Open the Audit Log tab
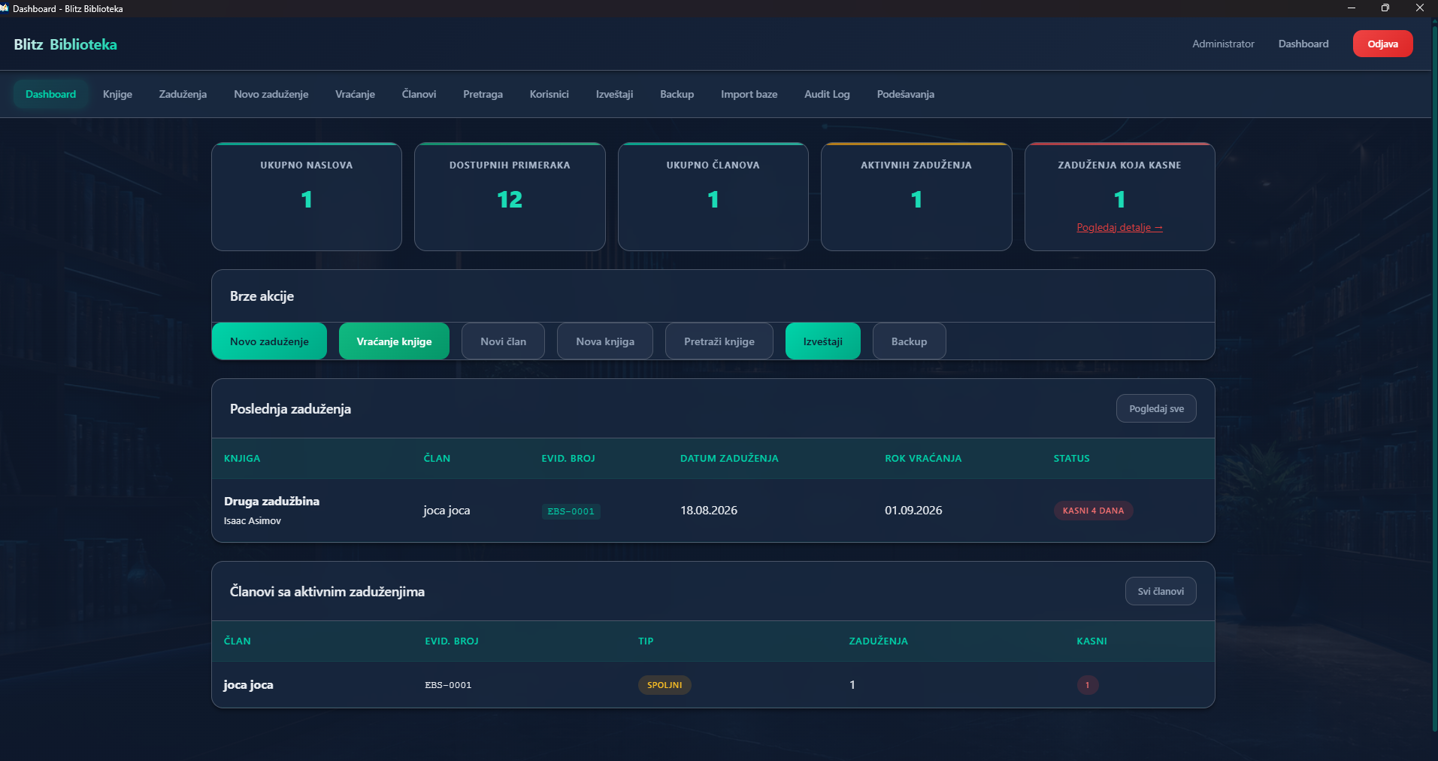Screen dimensions: 1438x761 [827, 94]
